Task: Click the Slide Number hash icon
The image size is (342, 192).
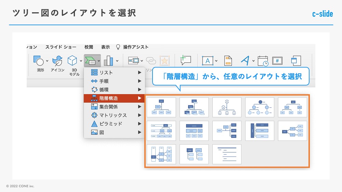Action: pos(277,61)
